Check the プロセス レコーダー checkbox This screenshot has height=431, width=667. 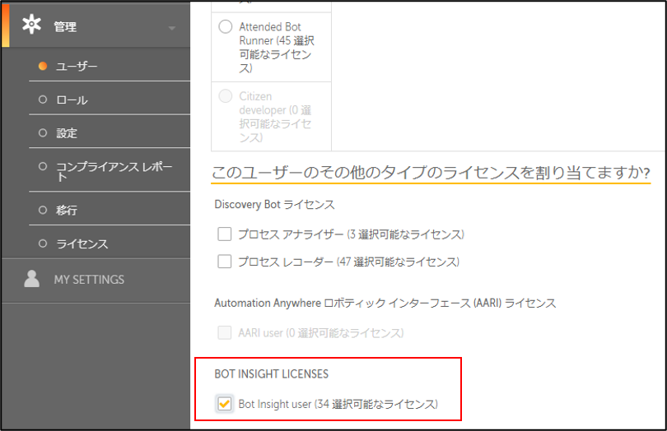tap(225, 261)
